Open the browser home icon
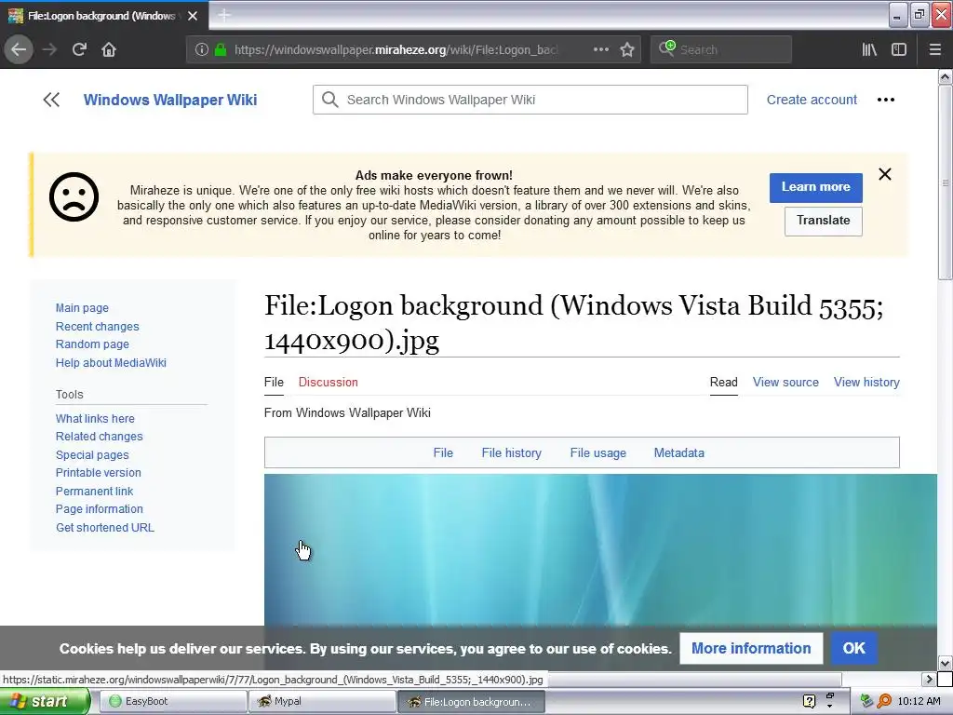Viewport: 953px width, 715px height. (x=109, y=49)
